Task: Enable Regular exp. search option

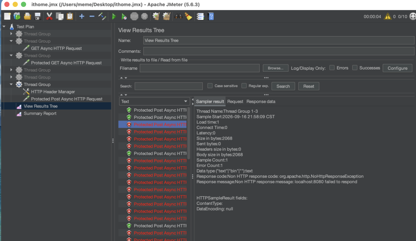Action: click(244, 86)
